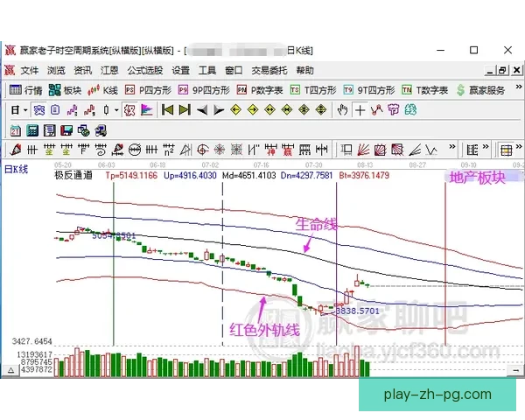Click the Dn=4297.7581 value

[x=306, y=175]
